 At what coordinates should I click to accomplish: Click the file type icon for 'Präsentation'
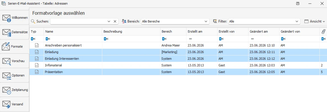[x=37, y=72]
